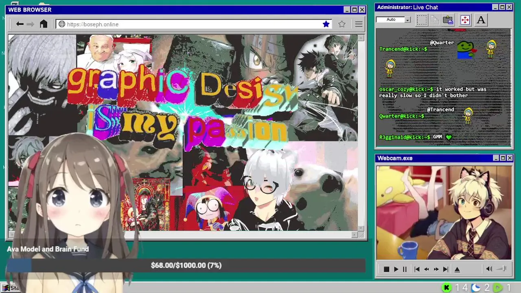Screen dimensions: 521x293
Task: Go back in the Web Browser
Action: (x=20, y=24)
